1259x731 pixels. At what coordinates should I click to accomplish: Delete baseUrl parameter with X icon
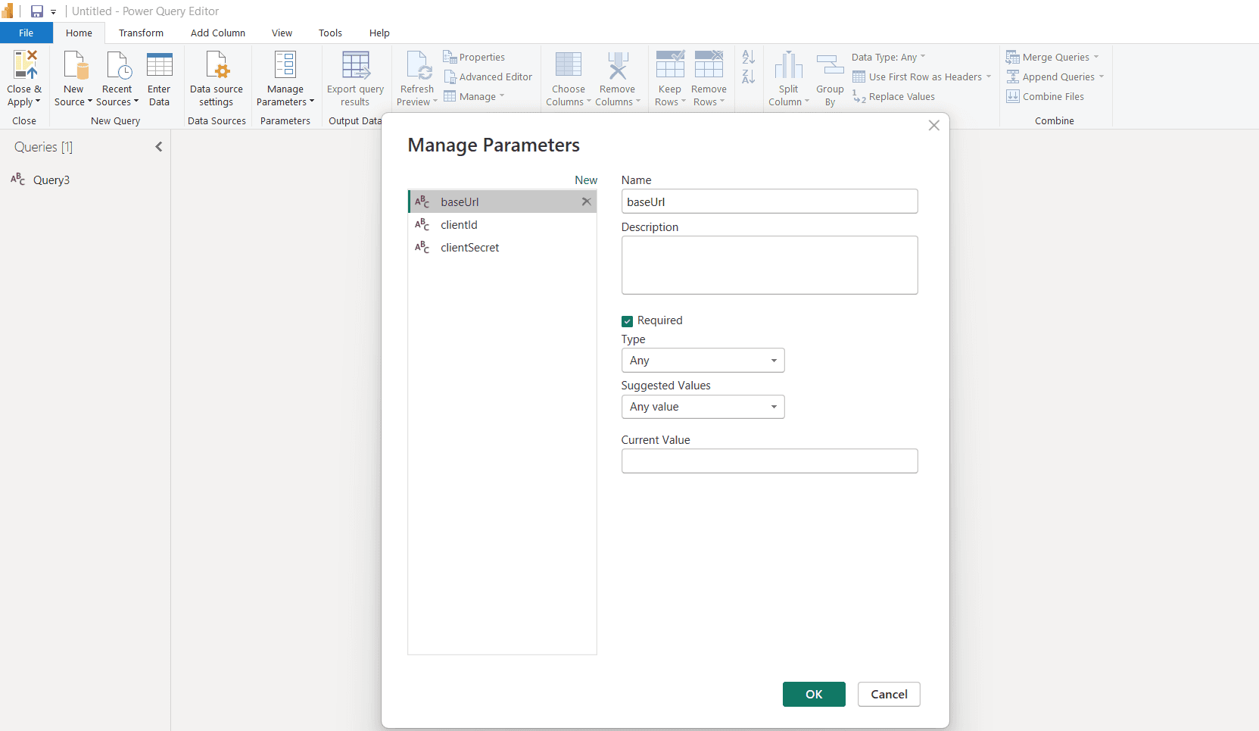click(x=586, y=201)
